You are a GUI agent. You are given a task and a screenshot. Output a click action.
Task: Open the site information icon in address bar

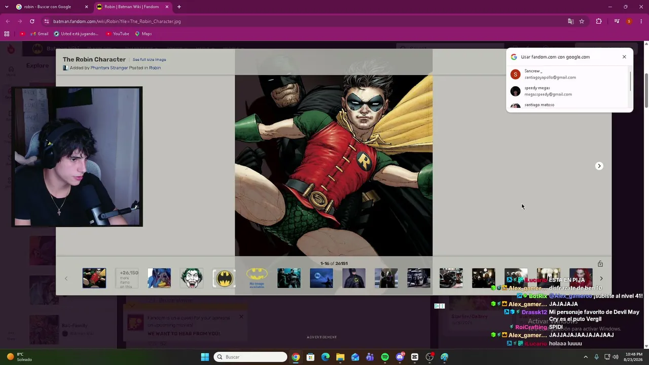click(x=47, y=21)
